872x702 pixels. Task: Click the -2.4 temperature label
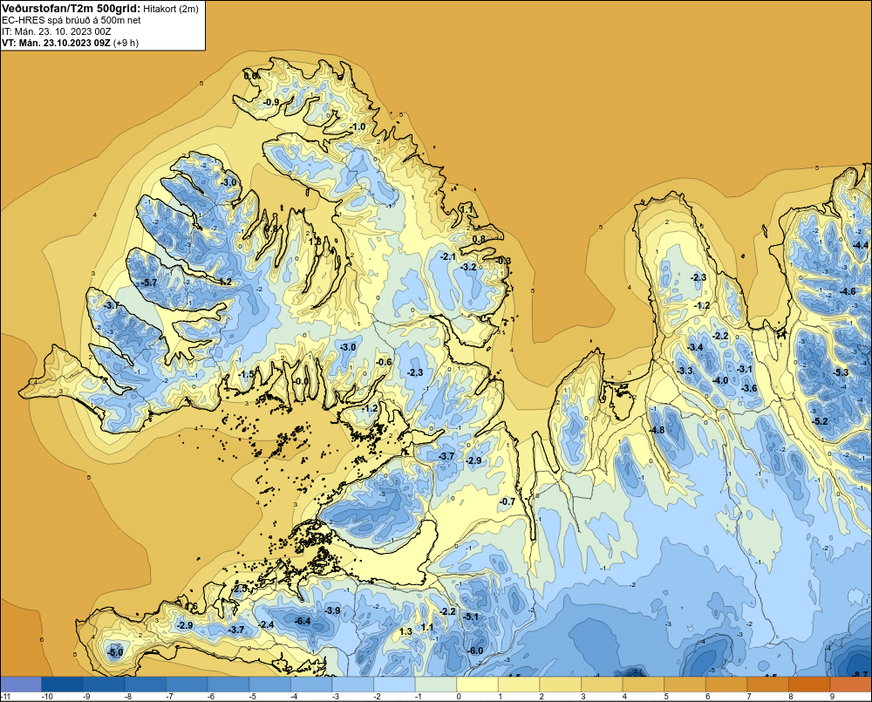pos(266,624)
